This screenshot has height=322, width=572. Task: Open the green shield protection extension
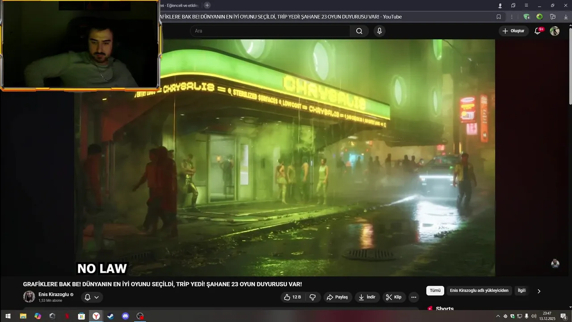tap(526, 17)
